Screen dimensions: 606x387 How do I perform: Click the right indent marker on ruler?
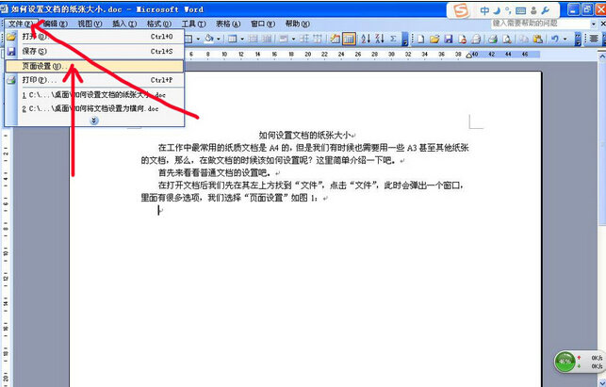(468, 56)
